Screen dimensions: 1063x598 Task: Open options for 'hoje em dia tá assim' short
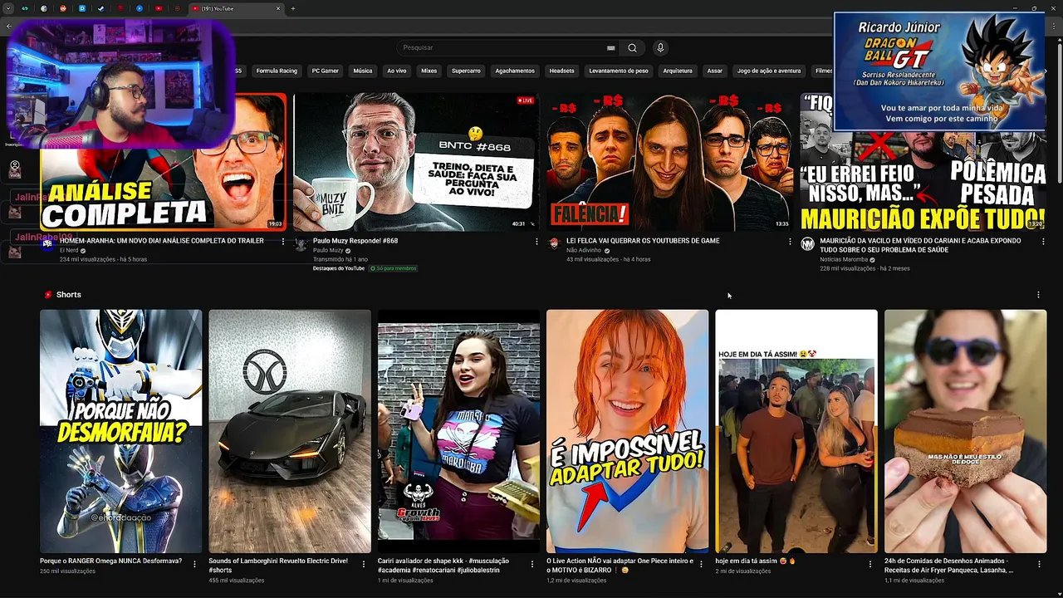click(870, 564)
